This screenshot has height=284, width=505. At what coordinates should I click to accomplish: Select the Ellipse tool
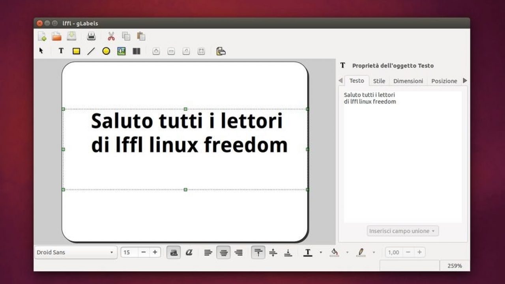click(106, 50)
